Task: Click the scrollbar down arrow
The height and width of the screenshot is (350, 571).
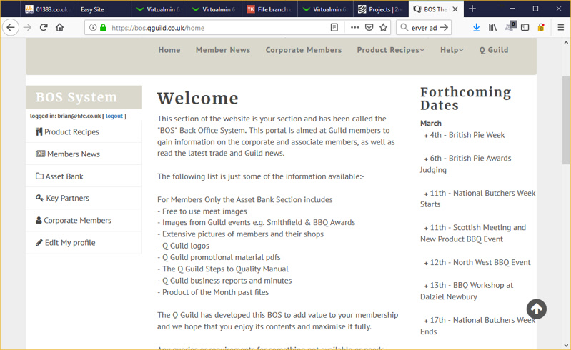Action: (566, 345)
